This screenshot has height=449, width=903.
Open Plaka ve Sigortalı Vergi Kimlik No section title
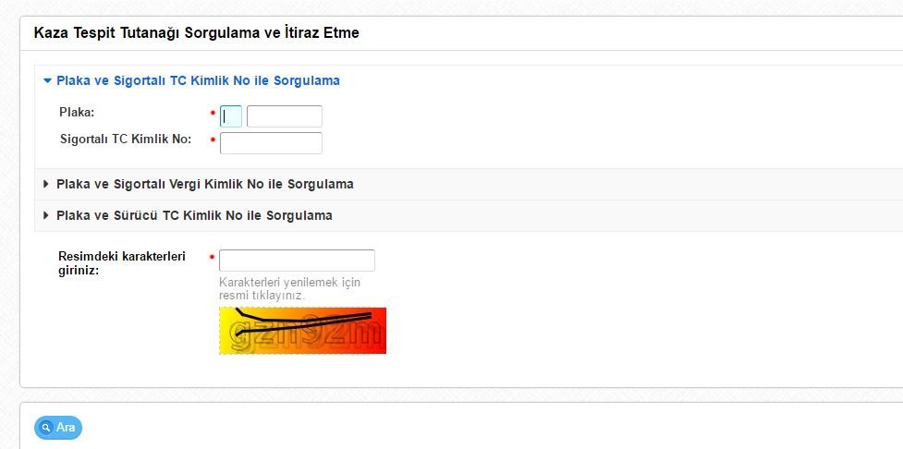[x=205, y=184]
